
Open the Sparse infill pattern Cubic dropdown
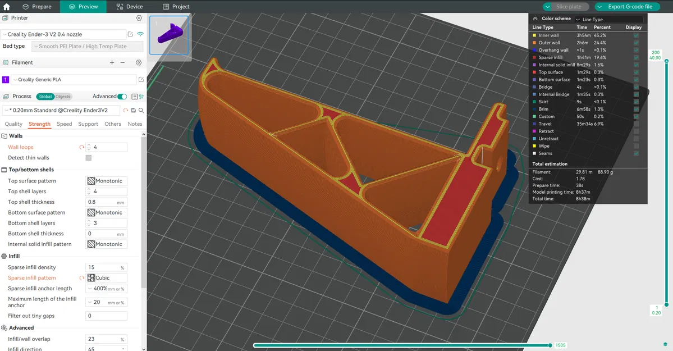tap(107, 278)
